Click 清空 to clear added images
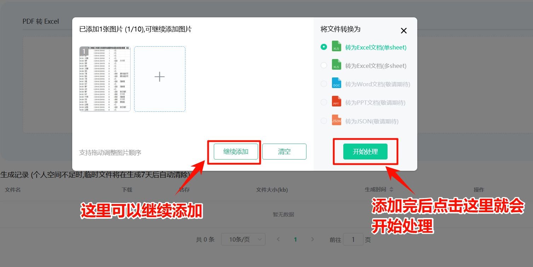This screenshot has width=533, height=267. click(x=284, y=151)
